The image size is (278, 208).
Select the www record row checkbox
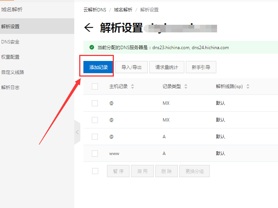click(95, 154)
